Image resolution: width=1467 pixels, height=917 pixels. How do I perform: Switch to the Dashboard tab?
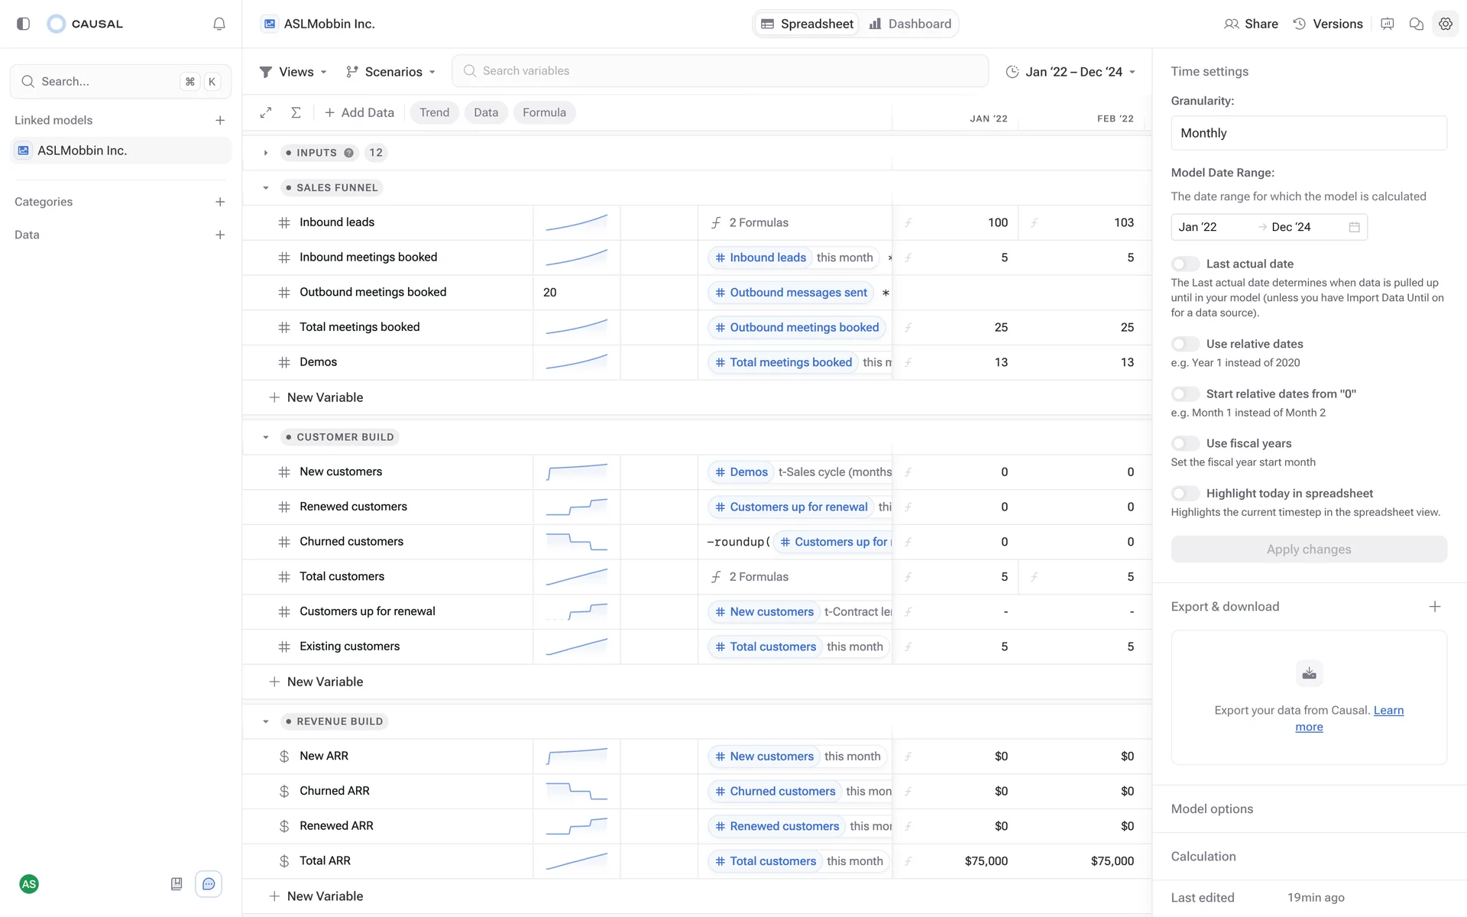[x=910, y=24]
